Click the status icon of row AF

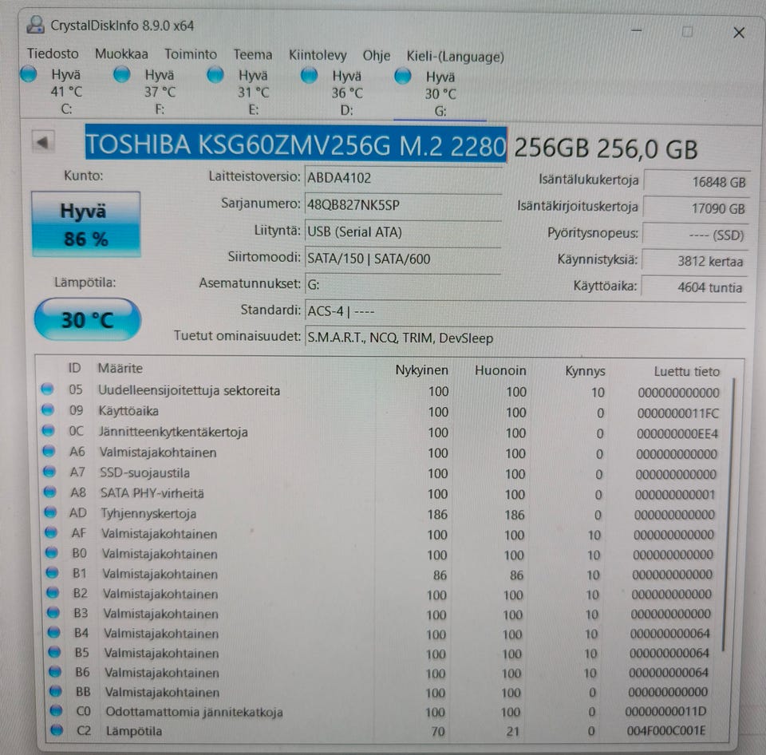tap(51, 532)
